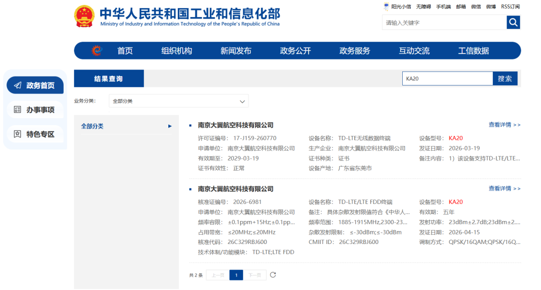
Task: Click the 技术体制 value TD-LTE;LTE FDD
Action: coord(273,252)
